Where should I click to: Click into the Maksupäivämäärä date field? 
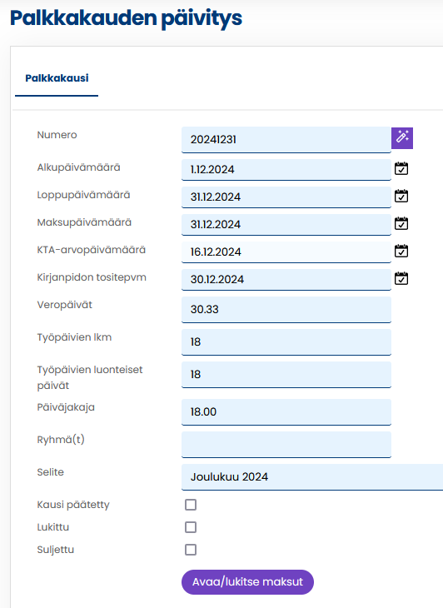click(286, 225)
